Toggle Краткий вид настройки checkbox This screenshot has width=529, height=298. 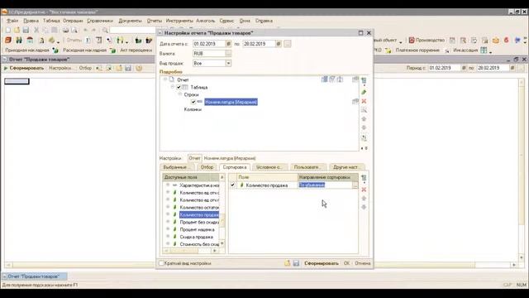pos(162,263)
